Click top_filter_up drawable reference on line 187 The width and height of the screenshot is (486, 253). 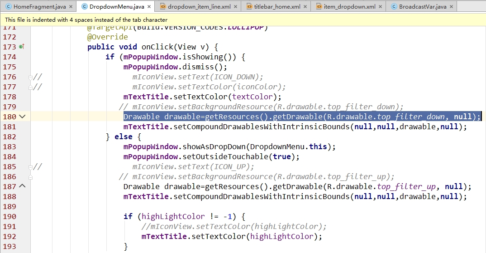(406, 186)
